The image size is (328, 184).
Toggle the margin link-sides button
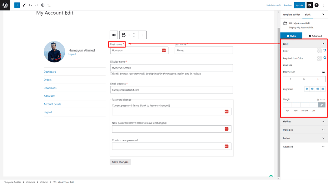321,105
